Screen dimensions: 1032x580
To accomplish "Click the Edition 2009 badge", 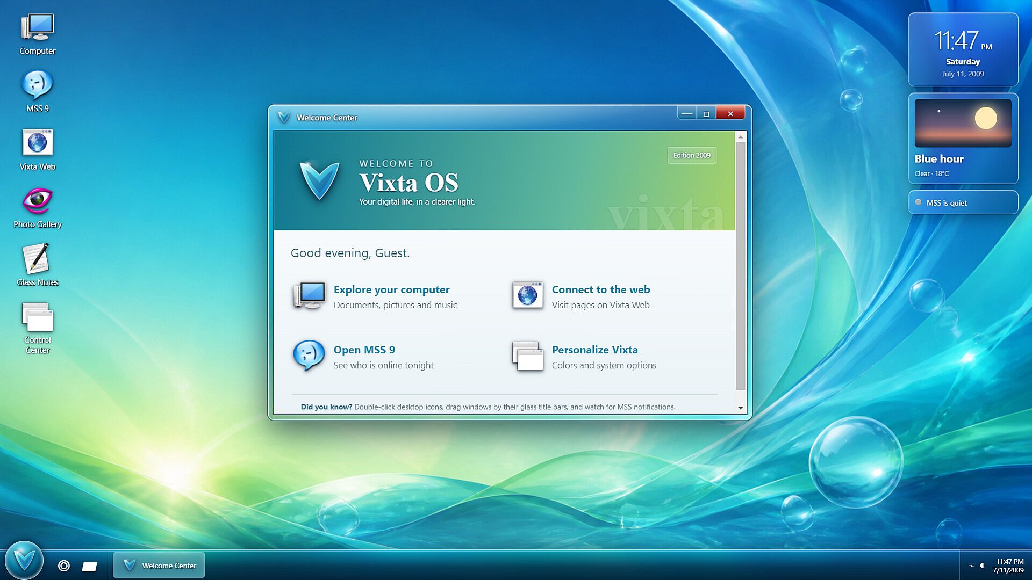I will (x=692, y=155).
